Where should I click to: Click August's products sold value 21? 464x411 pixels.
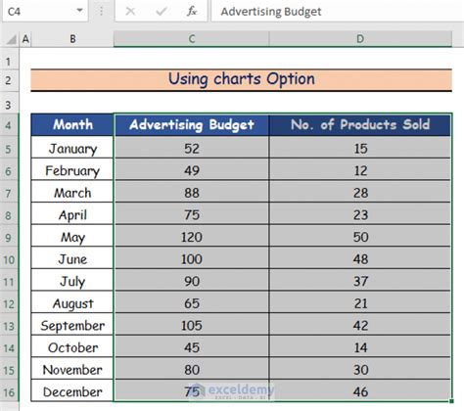pos(360,303)
